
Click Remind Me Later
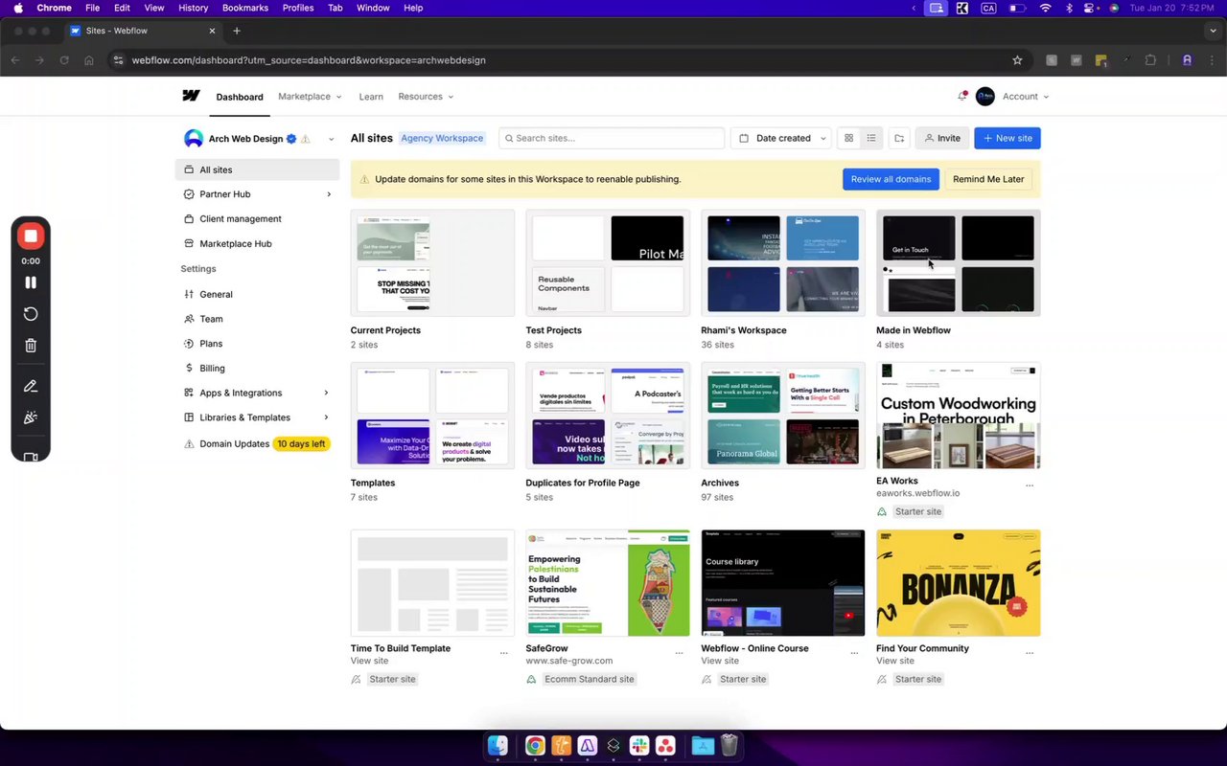988,179
